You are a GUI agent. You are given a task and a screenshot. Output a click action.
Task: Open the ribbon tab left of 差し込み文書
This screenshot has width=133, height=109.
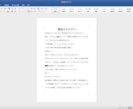7,5
